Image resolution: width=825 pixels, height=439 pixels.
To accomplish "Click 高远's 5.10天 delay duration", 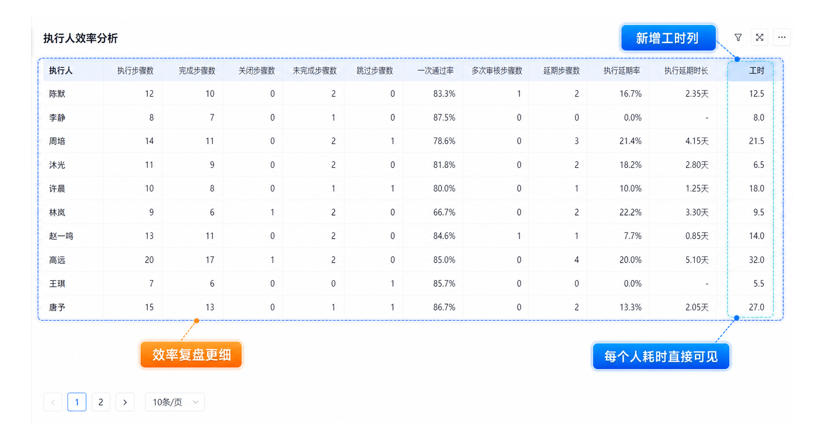I will 697,260.
